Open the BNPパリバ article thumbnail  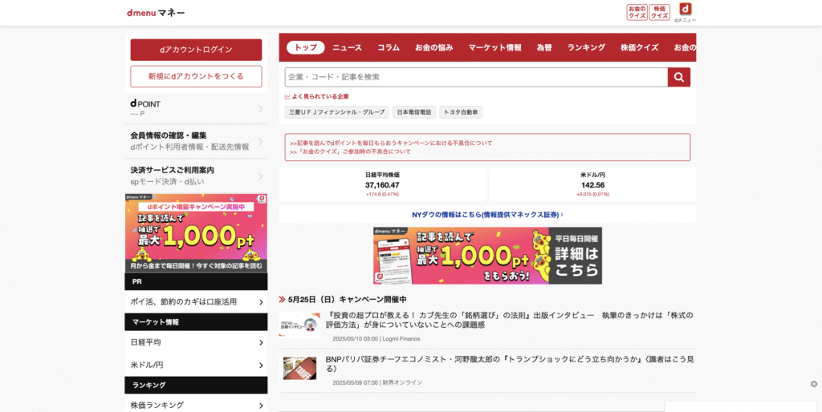point(300,369)
